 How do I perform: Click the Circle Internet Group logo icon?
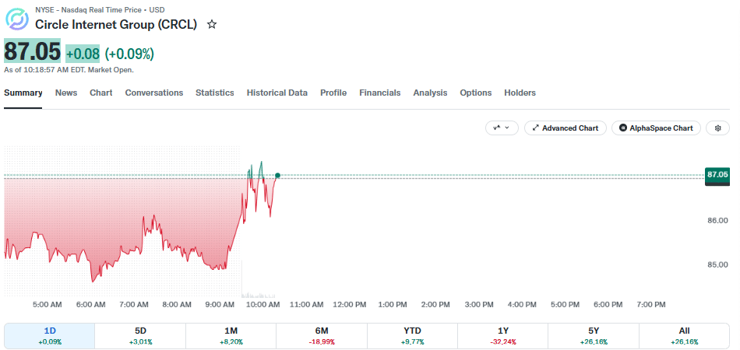tap(17, 19)
